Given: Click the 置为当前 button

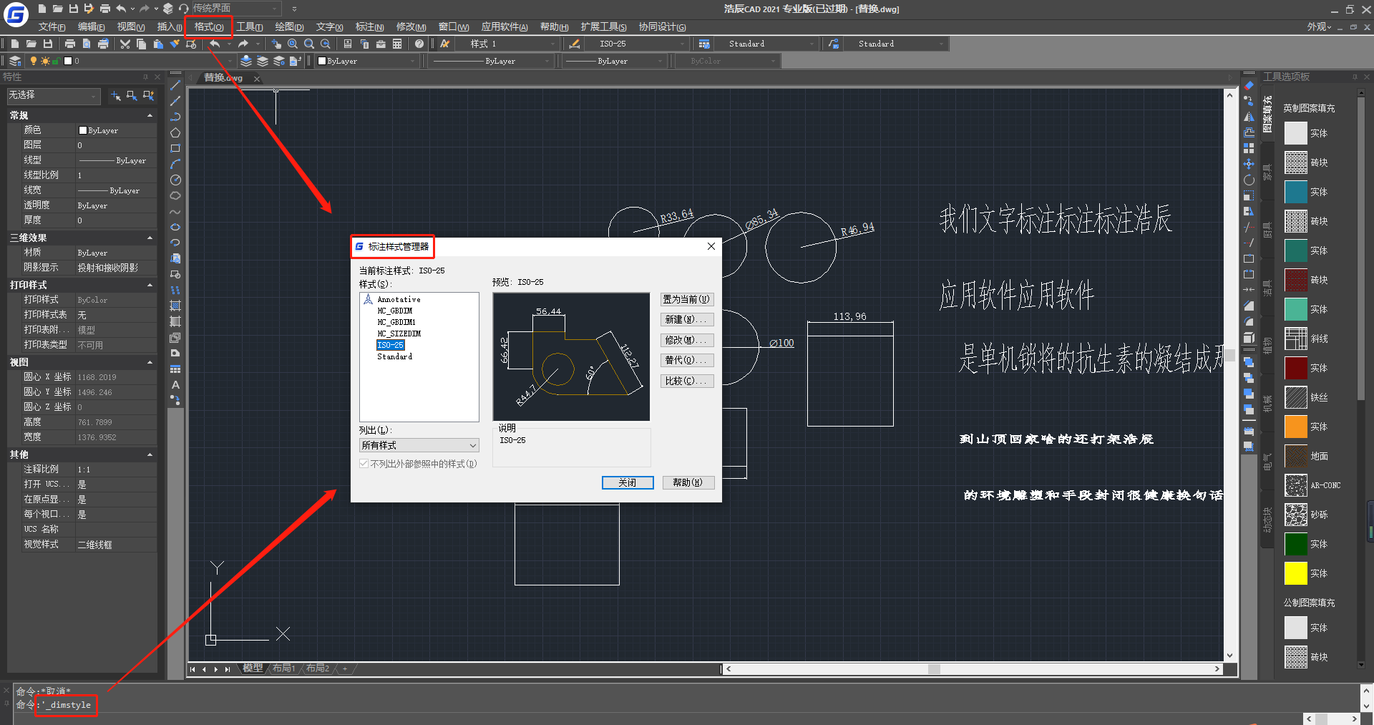Looking at the screenshot, I should pyautogui.click(x=686, y=299).
